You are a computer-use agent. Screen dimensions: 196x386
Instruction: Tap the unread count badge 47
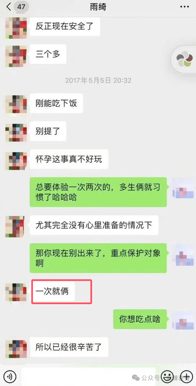[21, 7]
